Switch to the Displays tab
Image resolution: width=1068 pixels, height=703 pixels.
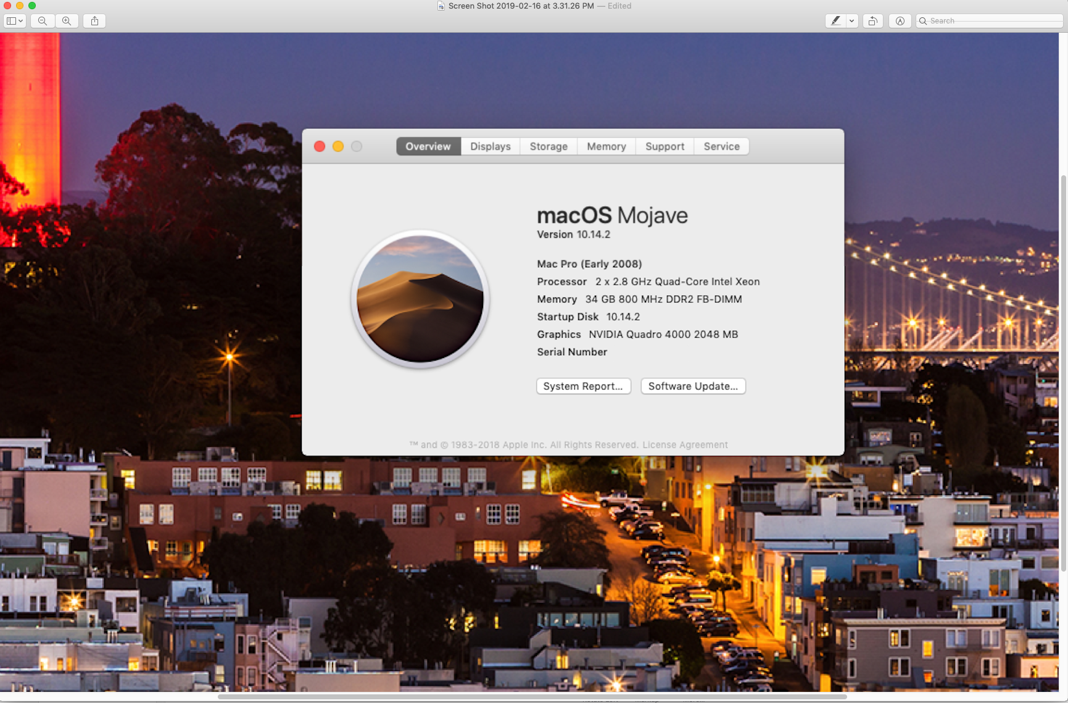[490, 146]
